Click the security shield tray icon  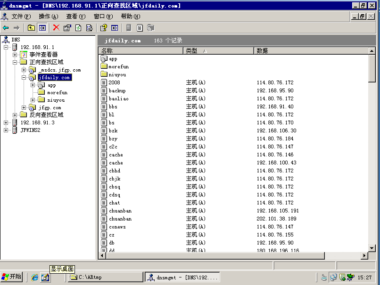pos(342,277)
